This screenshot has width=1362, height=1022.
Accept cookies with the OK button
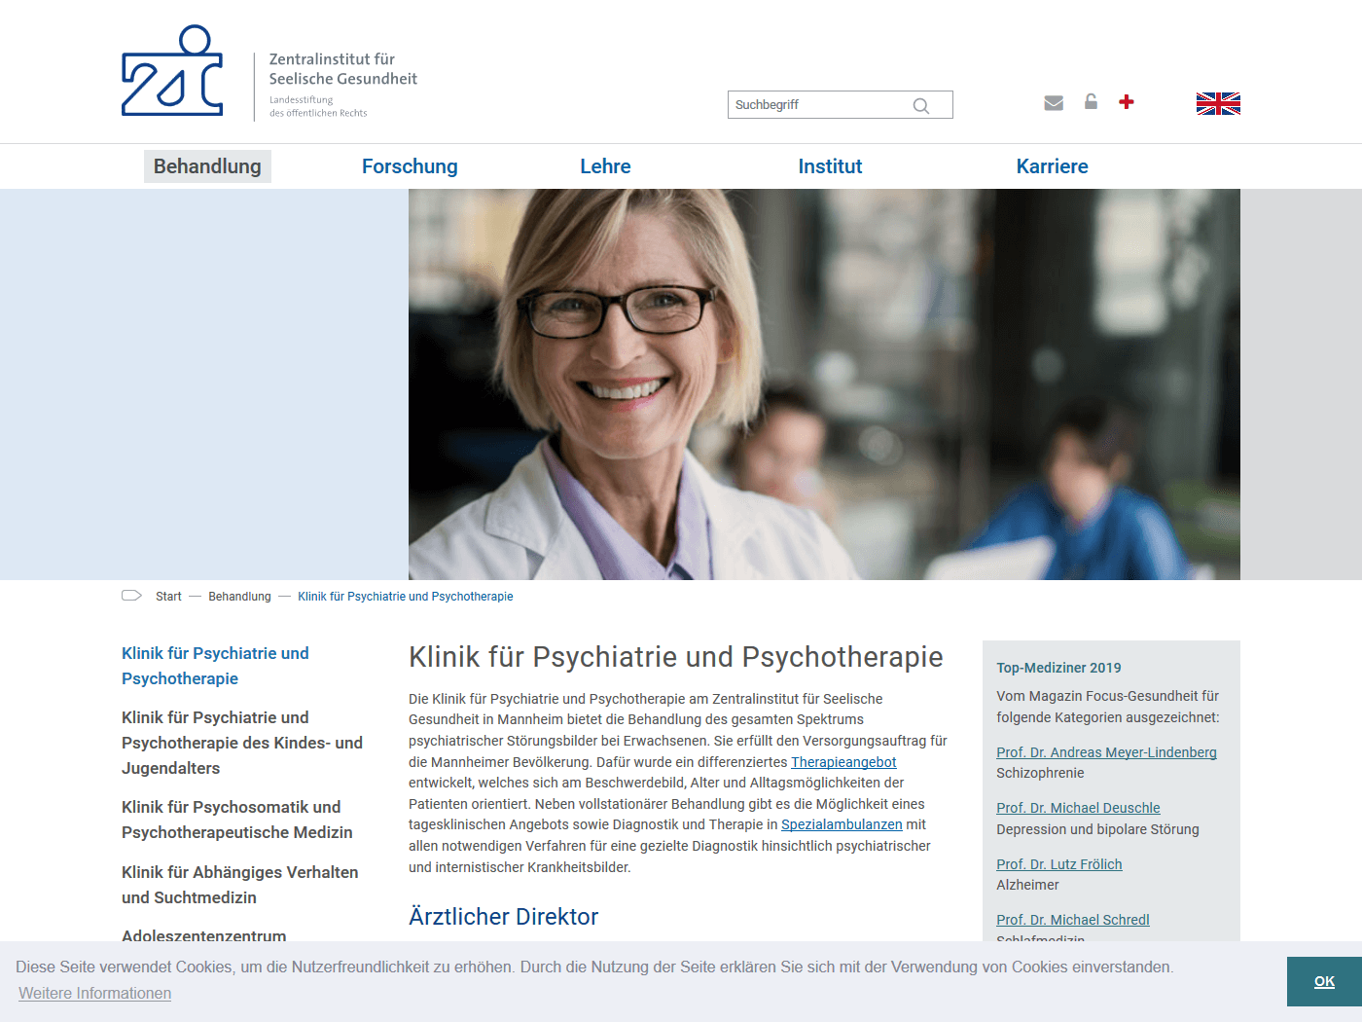pos(1324,981)
